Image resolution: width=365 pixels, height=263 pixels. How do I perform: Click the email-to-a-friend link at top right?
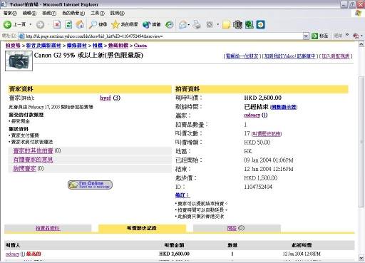[242, 56]
